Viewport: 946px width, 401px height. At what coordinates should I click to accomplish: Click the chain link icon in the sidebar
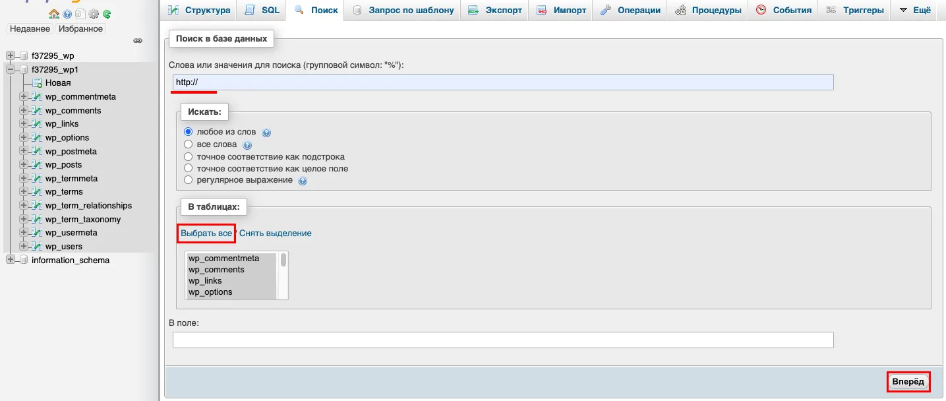[x=138, y=41]
